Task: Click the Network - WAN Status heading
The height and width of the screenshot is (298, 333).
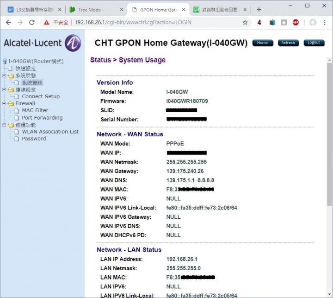Action: click(130, 134)
